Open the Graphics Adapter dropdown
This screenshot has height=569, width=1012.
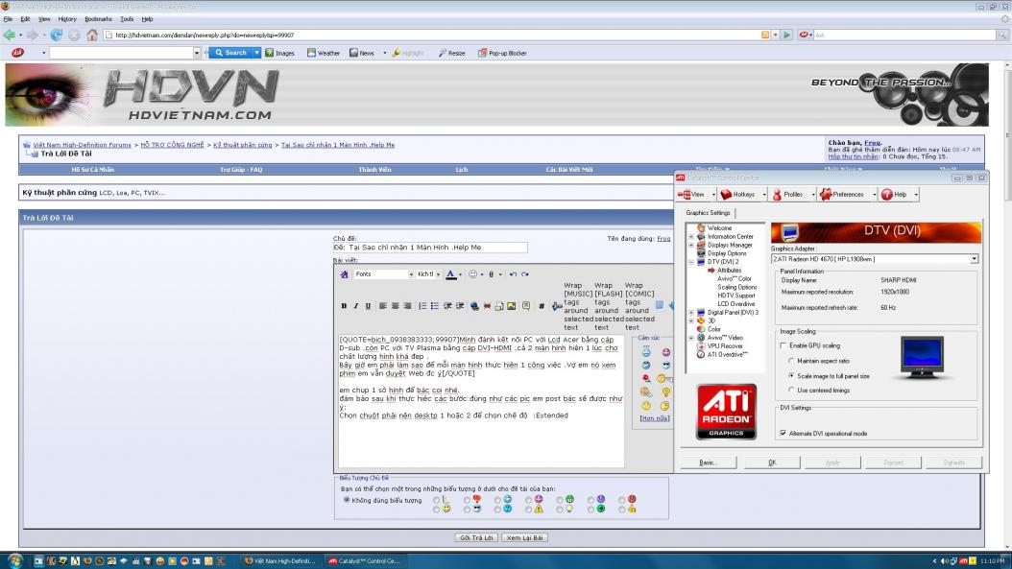click(974, 259)
